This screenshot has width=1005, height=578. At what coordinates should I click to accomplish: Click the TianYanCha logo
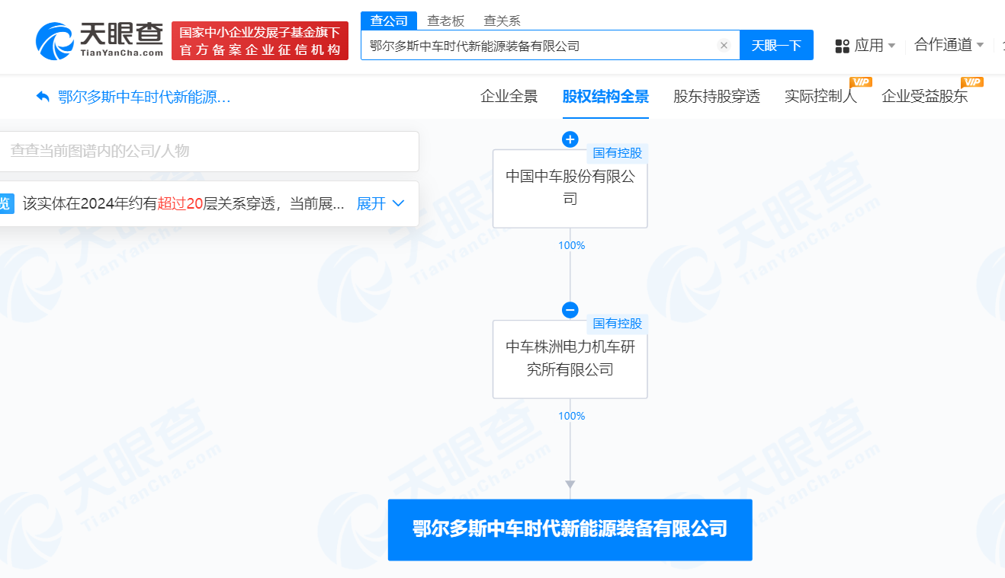tap(100, 40)
